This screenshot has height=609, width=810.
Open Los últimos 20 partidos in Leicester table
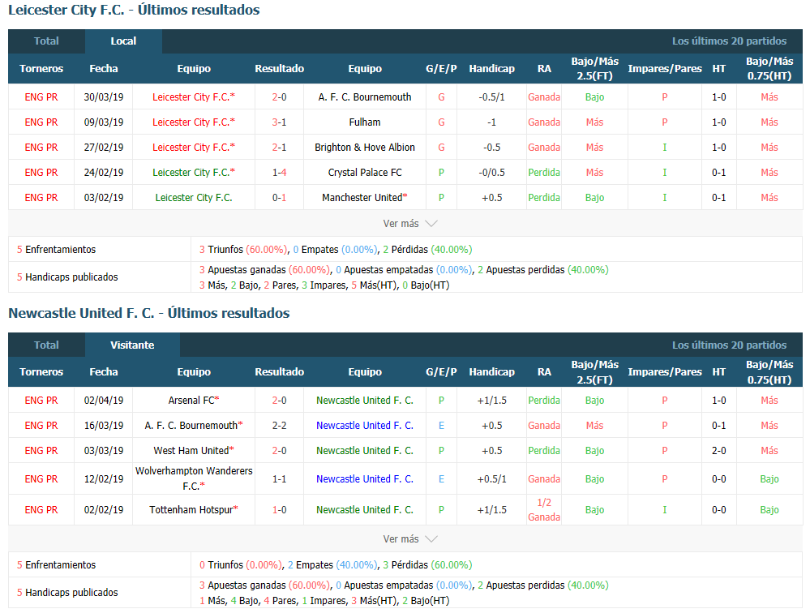pos(729,41)
